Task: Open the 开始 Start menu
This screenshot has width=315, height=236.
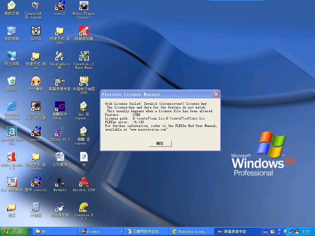Action: tap(15, 231)
